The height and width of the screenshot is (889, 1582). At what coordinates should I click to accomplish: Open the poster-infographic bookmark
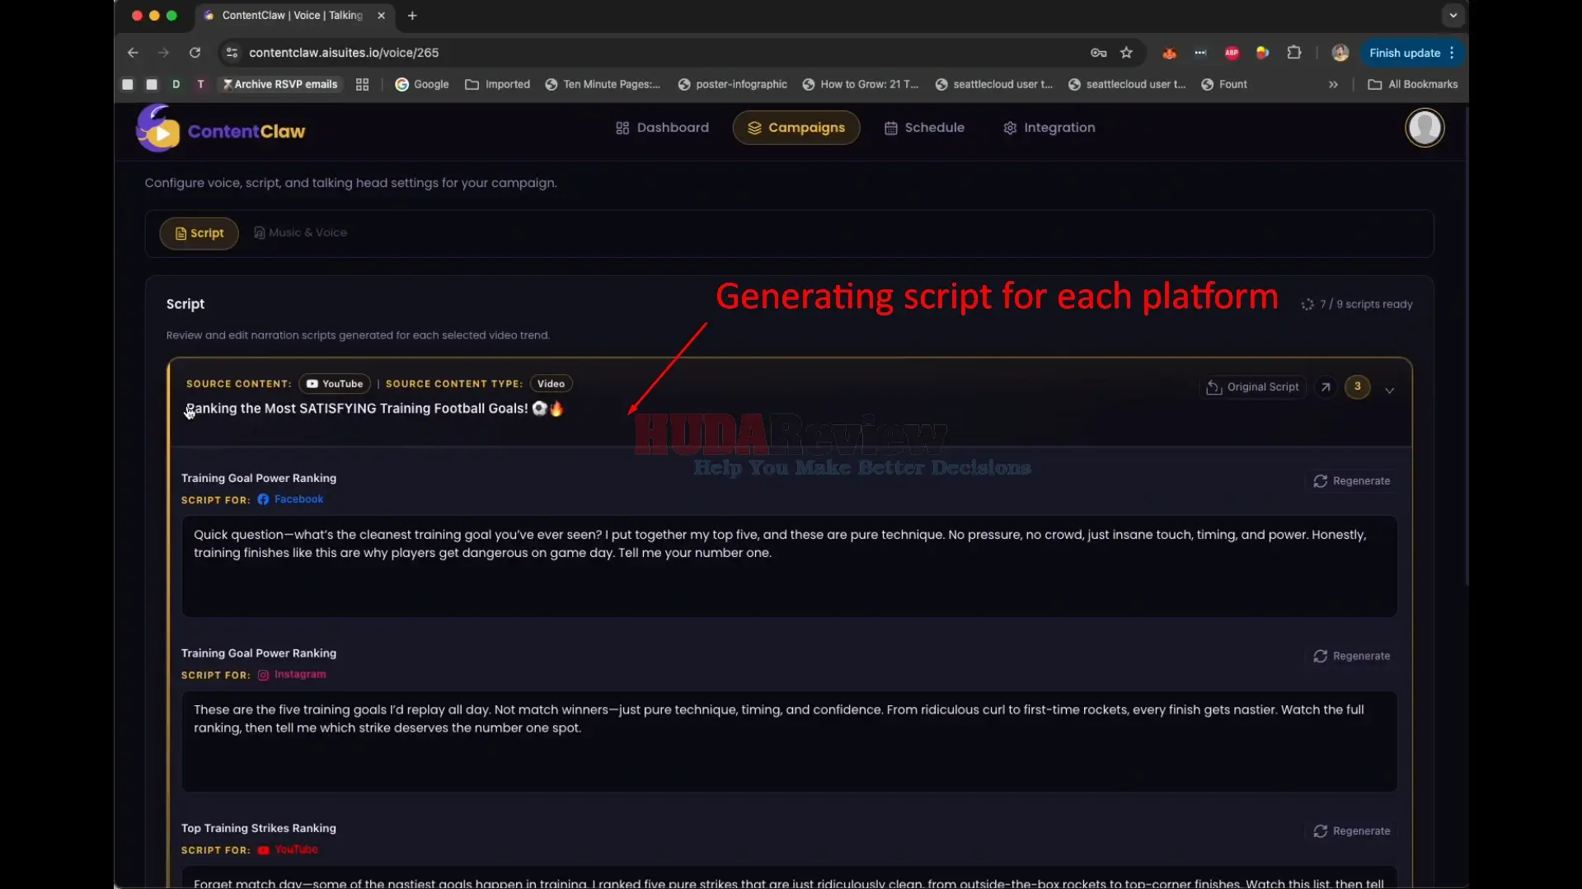pyautogui.click(x=732, y=84)
